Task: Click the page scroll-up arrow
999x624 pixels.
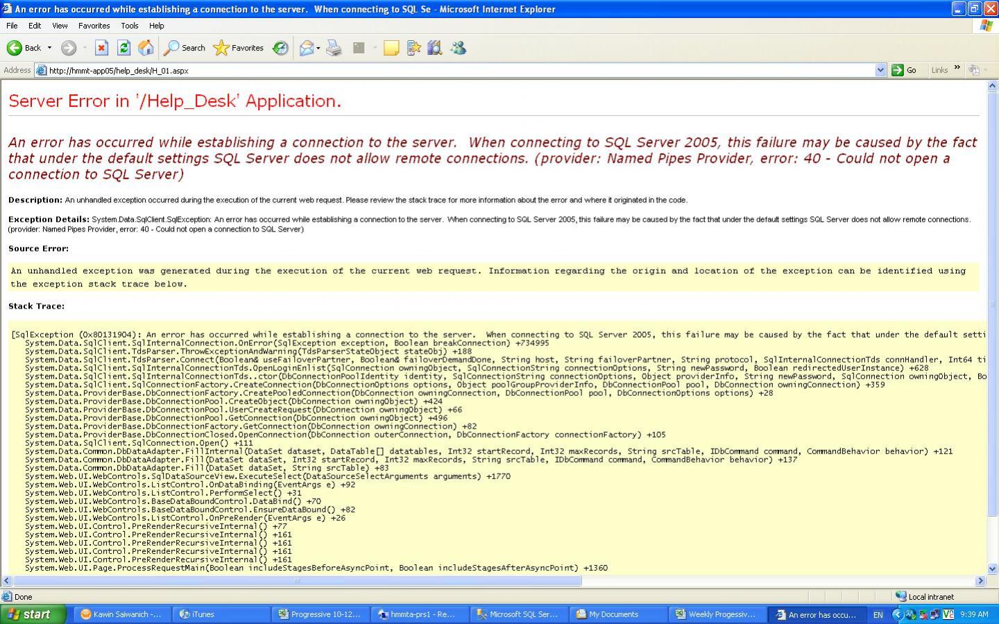Action: tap(992, 85)
